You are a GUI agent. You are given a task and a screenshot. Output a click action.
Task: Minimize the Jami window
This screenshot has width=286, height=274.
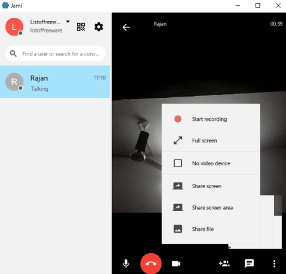(238, 5)
